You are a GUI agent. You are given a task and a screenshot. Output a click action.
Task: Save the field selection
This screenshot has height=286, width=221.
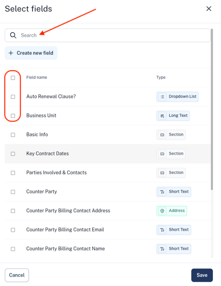pyautogui.click(x=202, y=275)
